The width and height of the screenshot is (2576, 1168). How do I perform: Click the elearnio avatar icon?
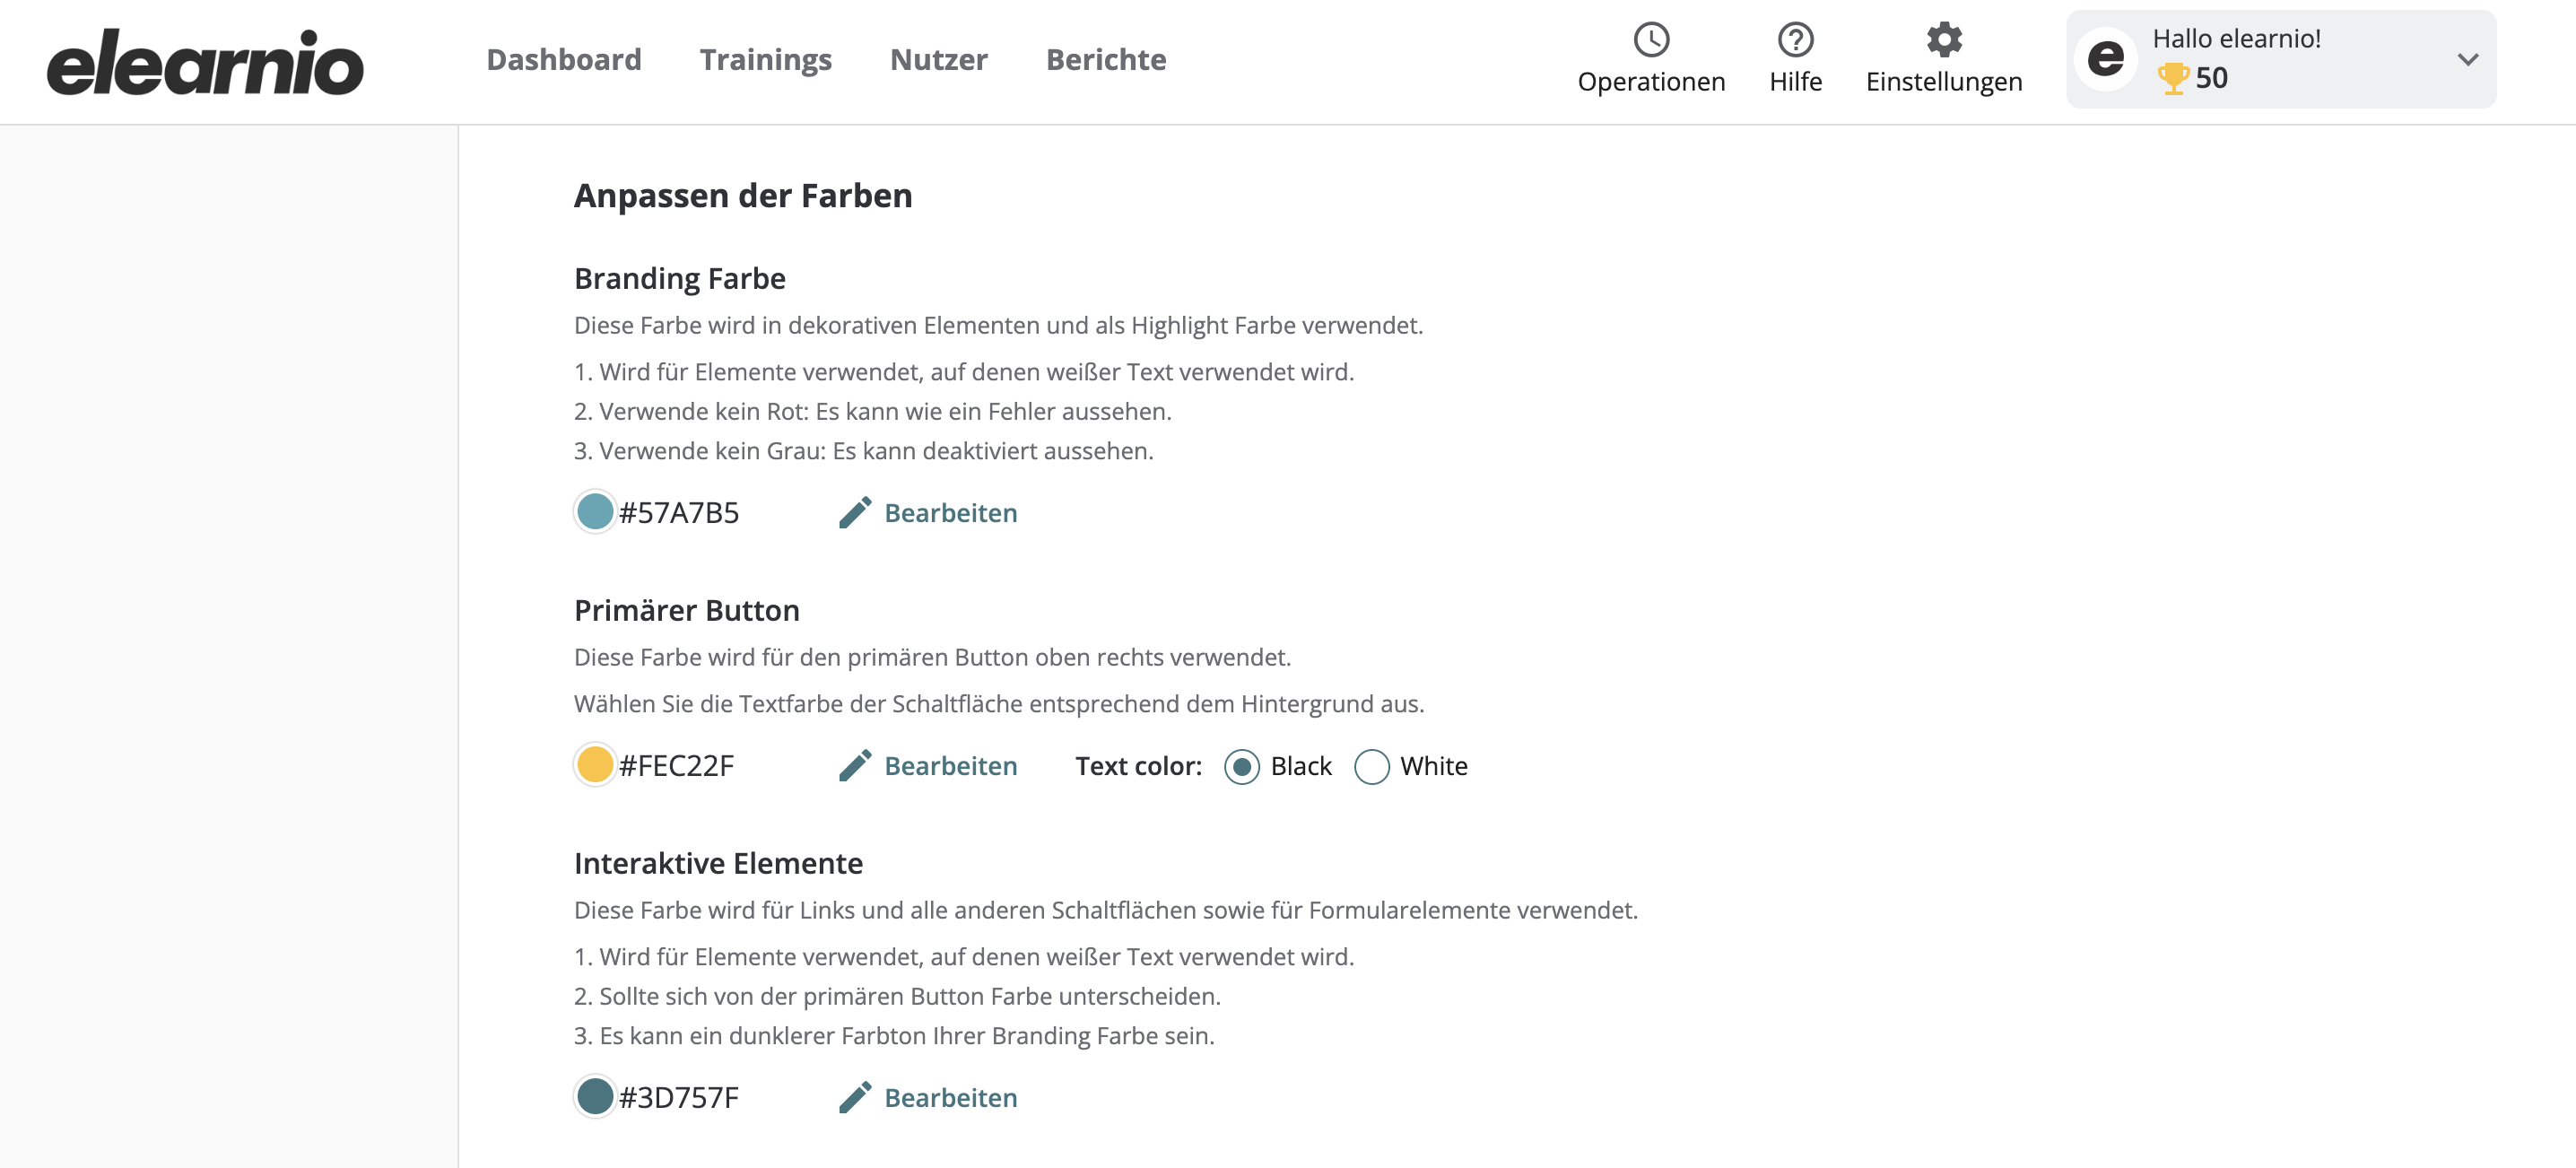coord(2105,59)
